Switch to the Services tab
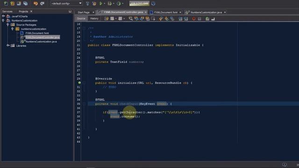 tap(7, 11)
